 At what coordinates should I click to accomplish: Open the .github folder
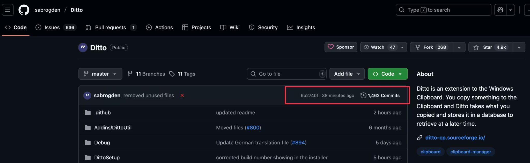[102, 113]
